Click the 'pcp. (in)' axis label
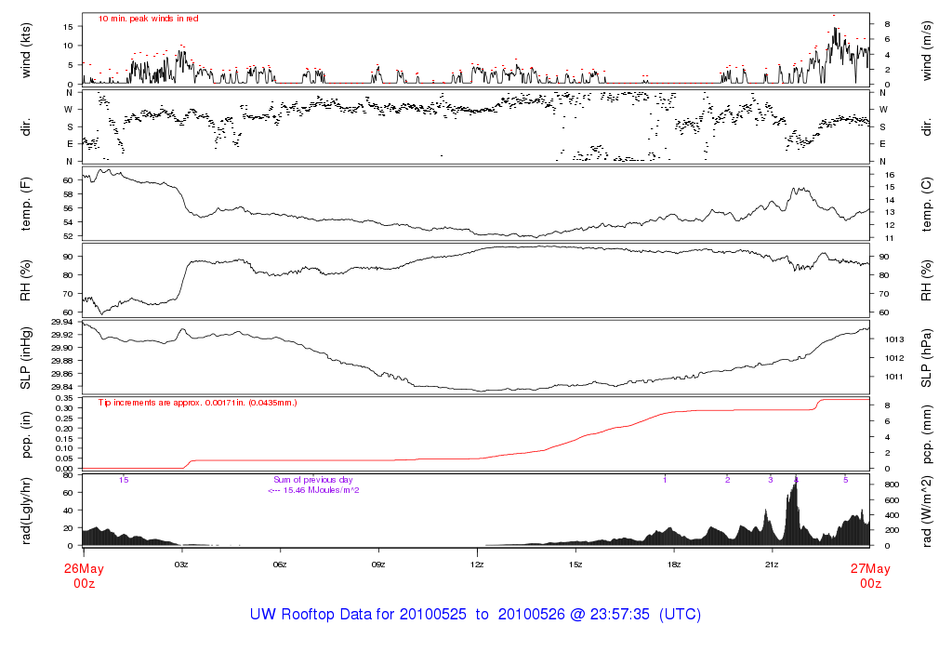This screenshot has height=651, width=952. [26, 435]
